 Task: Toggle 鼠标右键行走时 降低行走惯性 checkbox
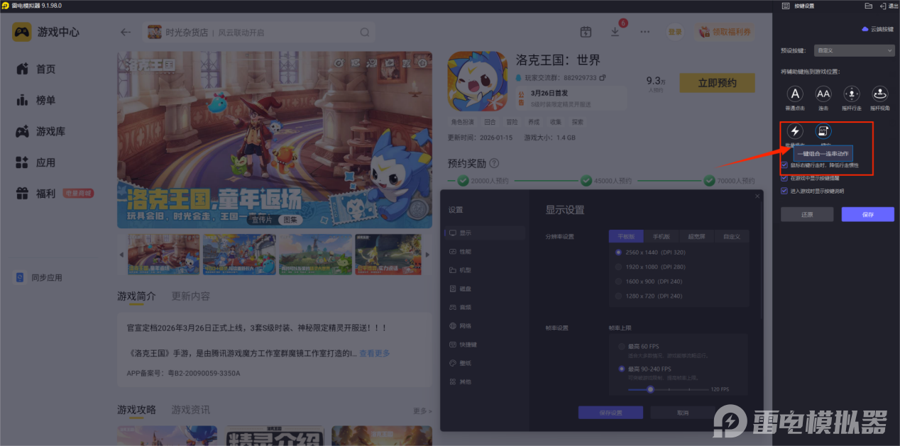(x=784, y=165)
